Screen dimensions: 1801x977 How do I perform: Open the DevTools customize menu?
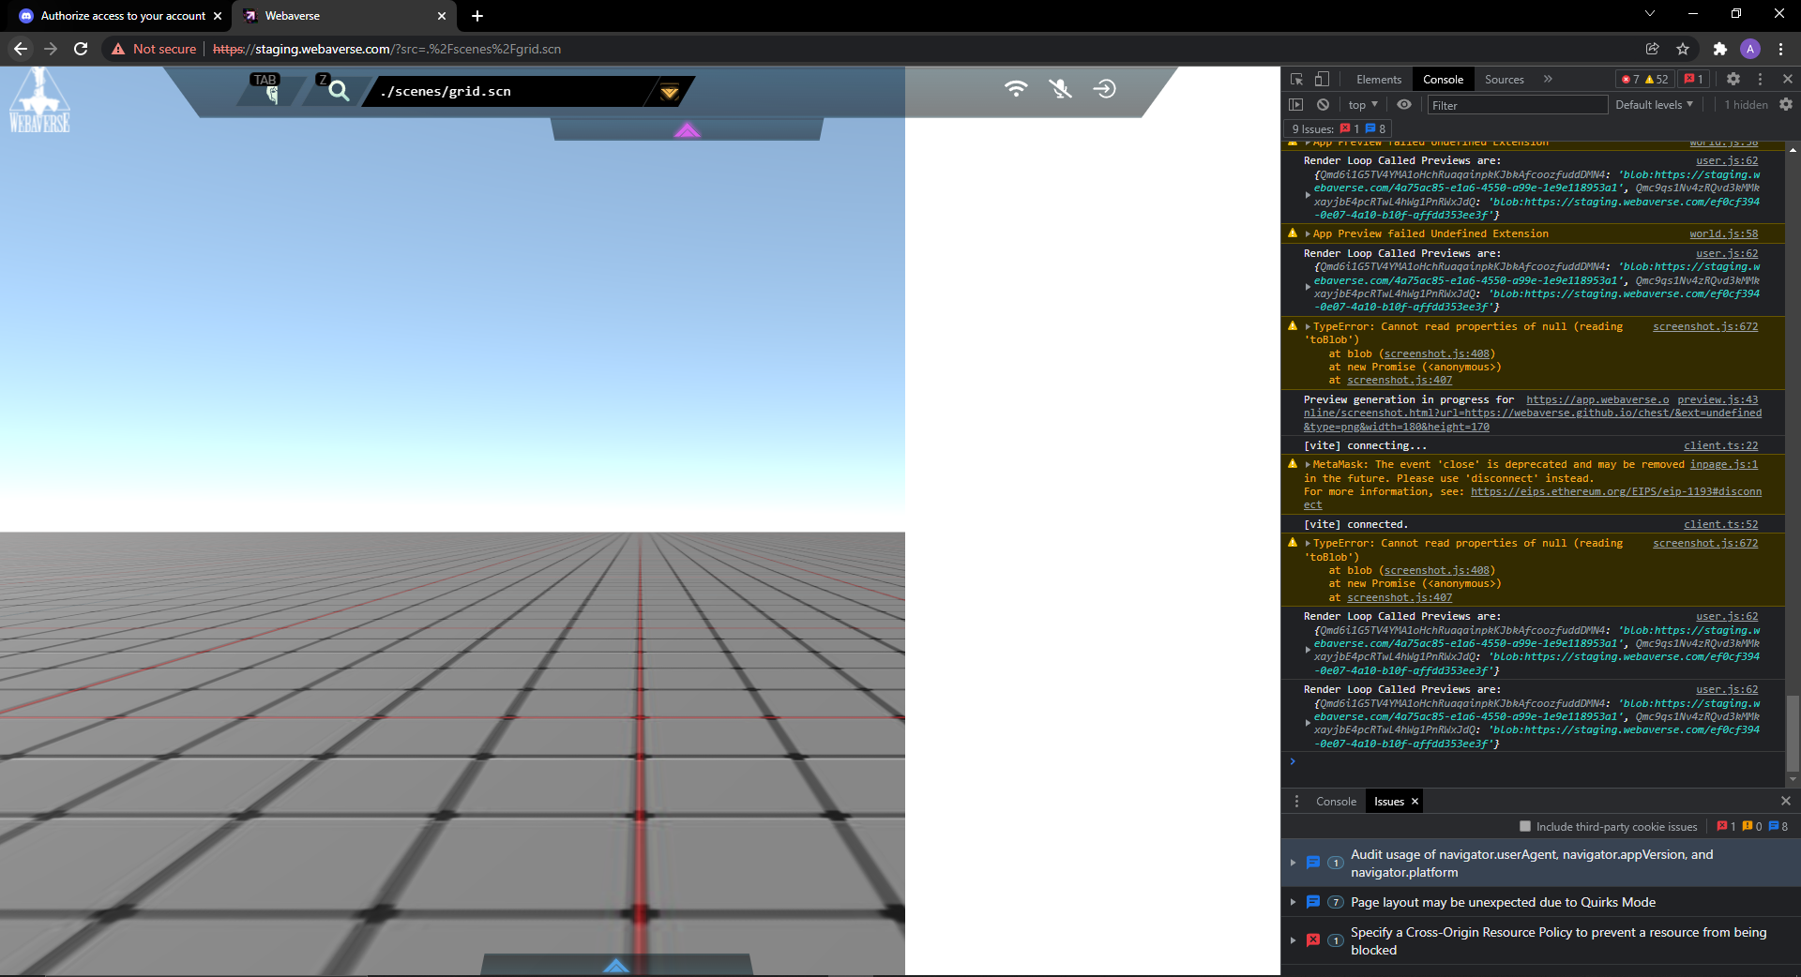coord(1760,80)
